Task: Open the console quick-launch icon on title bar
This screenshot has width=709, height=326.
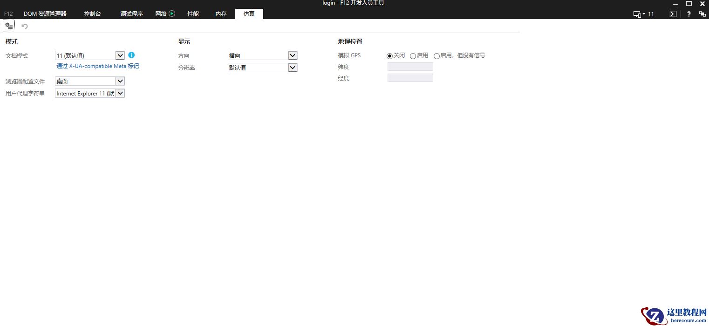Action: tap(673, 14)
